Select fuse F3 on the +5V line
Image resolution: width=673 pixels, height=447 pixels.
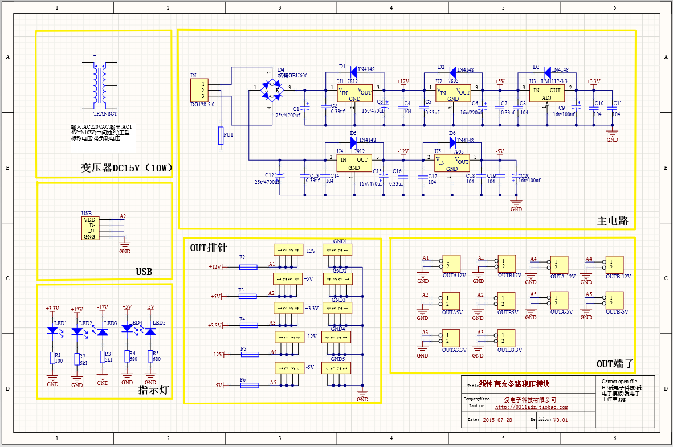[x=248, y=297]
